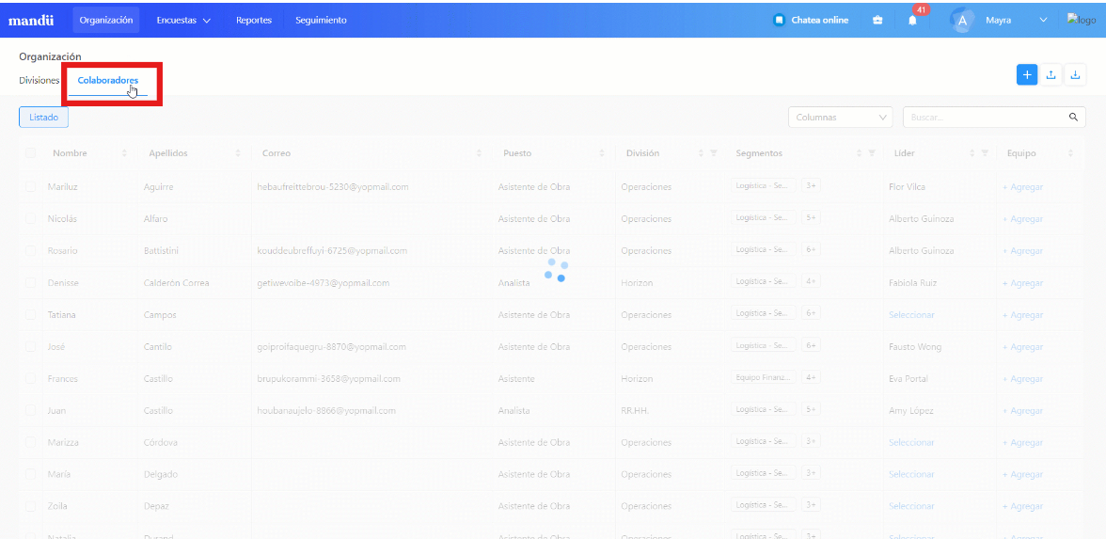Open Seleccionar leader for Marizza Córdova
Image resolution: width=1106 pixels, height=539 pixels.
[911, 442]
